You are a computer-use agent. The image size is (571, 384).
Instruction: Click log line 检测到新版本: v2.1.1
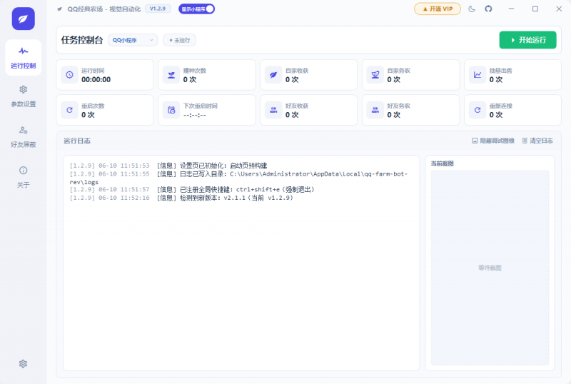pyautogui.click(x=181, y=198)
